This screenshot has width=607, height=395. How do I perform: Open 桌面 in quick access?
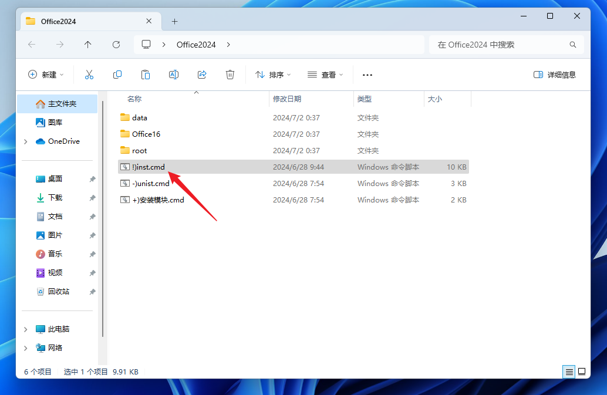[55, 179]
